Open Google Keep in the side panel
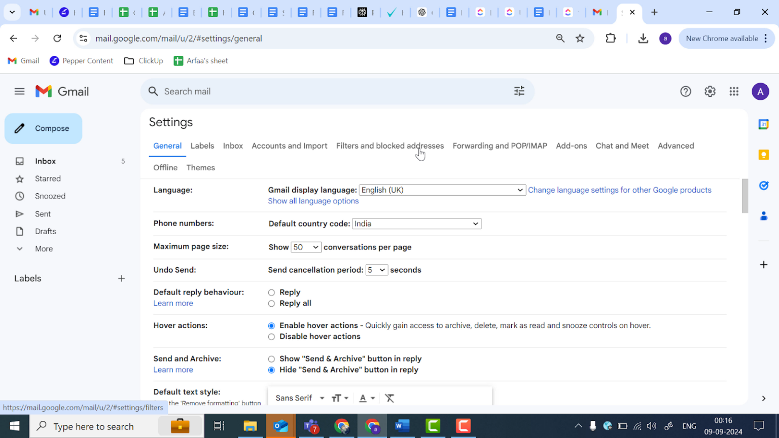The image size is (779, 438). pyautogui.click(x=763, y=155)
